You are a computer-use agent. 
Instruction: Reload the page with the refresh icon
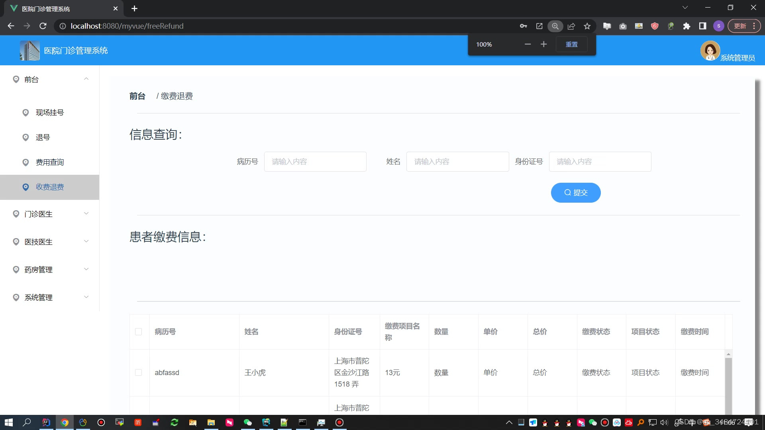pos(43,26)
